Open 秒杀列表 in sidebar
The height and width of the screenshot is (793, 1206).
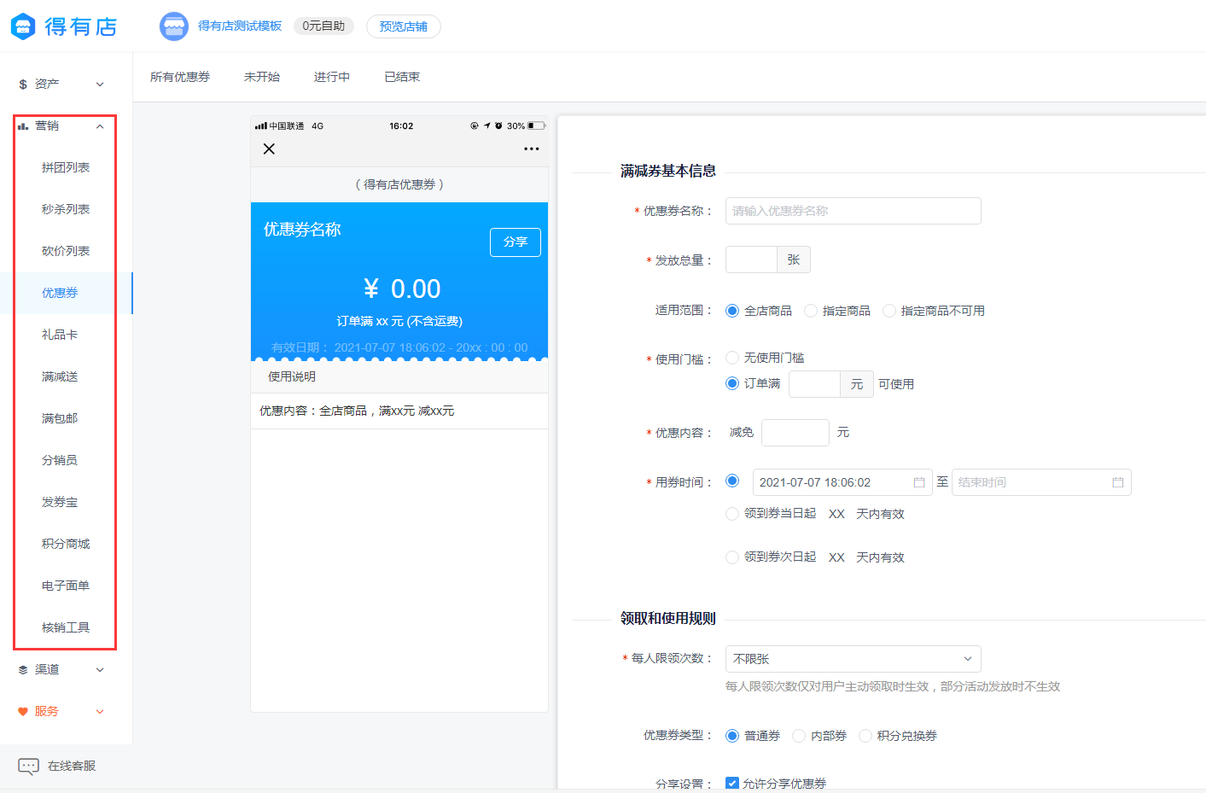(x=66, y=210)
